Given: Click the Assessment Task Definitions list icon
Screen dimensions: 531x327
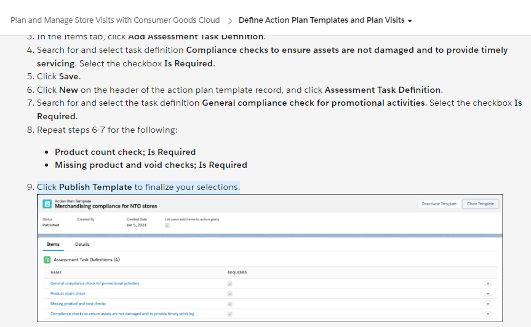Looking at the screenshot, I should tap(47, 260).
